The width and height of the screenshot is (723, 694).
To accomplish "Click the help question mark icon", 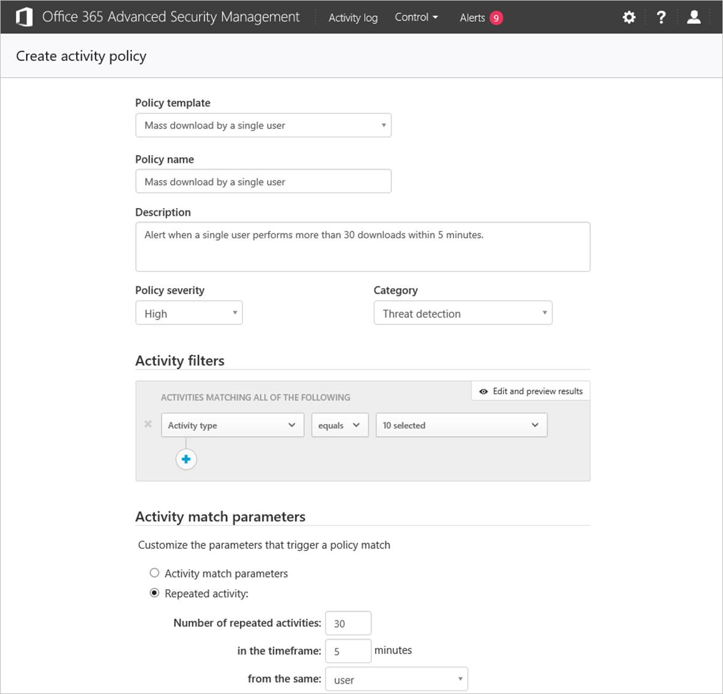I will click(x=661, y=17).
